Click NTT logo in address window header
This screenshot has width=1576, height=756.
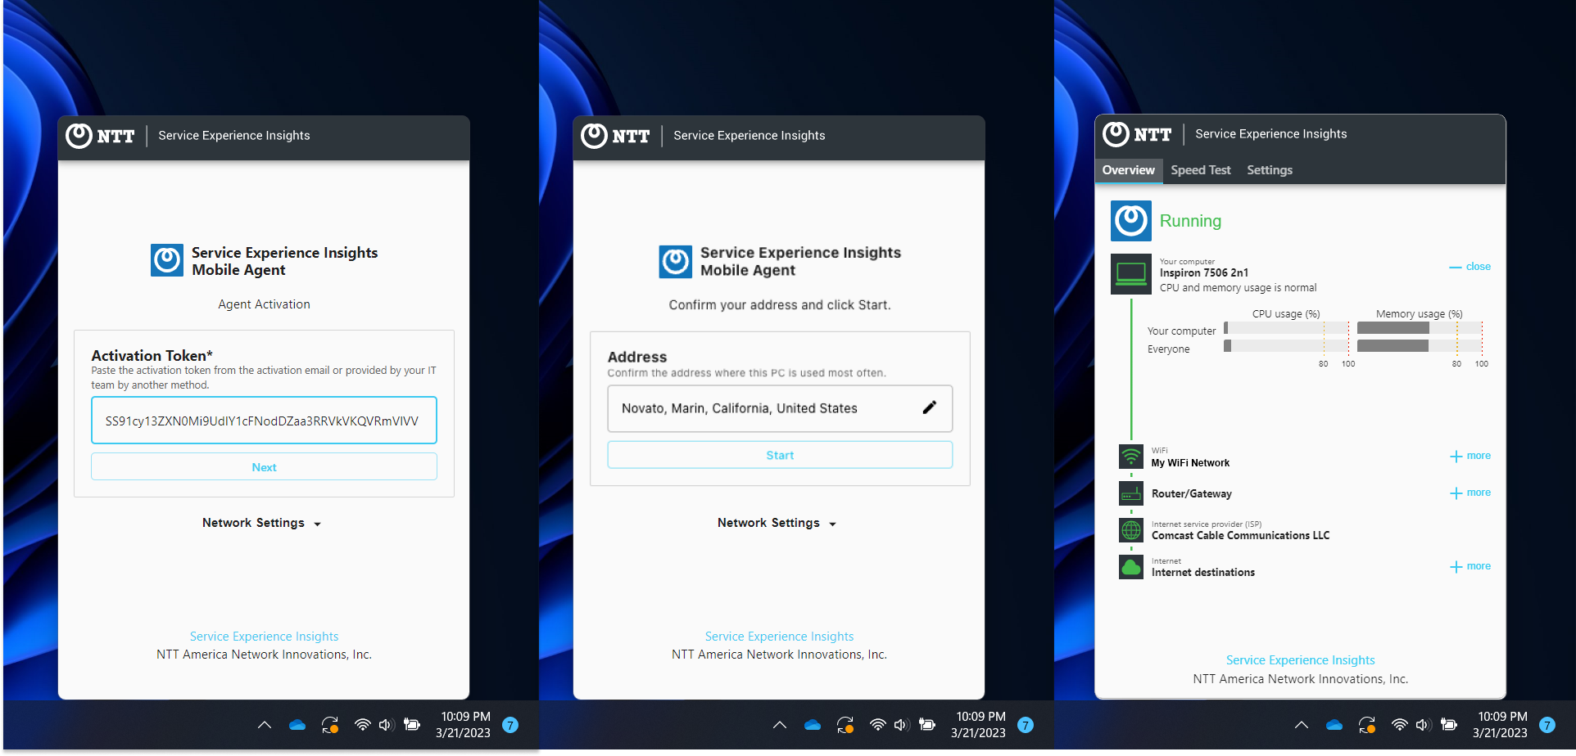[615, 136]
